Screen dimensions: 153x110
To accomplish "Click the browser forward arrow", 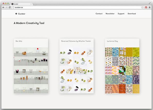I will point(6,7).
